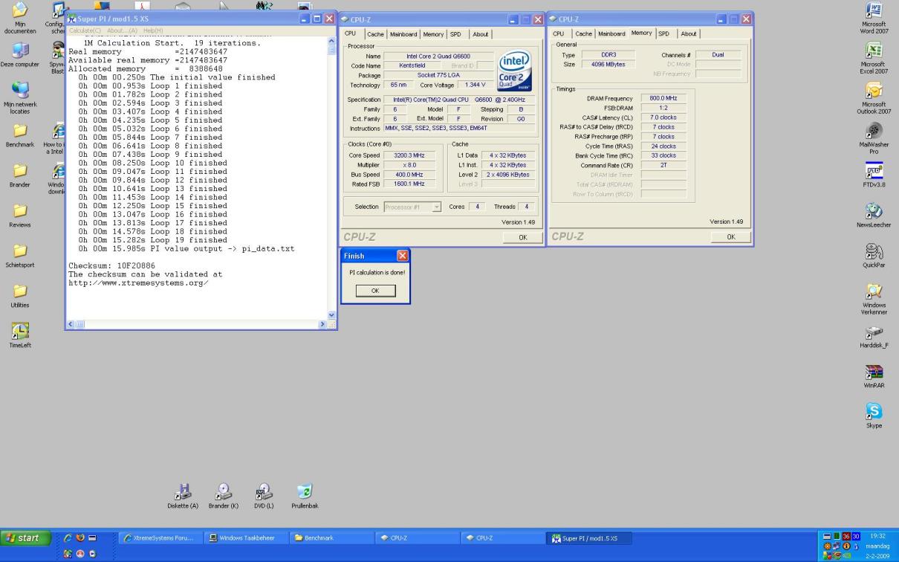Open Diskette (A) drive shortcut

(183, 497)
